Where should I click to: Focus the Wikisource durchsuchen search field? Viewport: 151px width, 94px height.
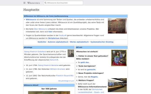63,3
